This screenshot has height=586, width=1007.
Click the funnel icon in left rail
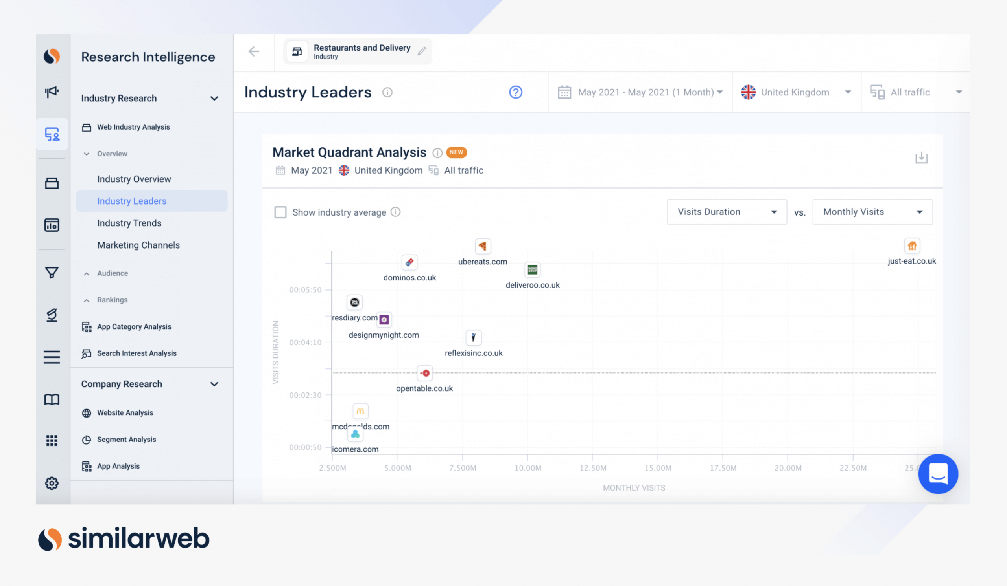52,273
